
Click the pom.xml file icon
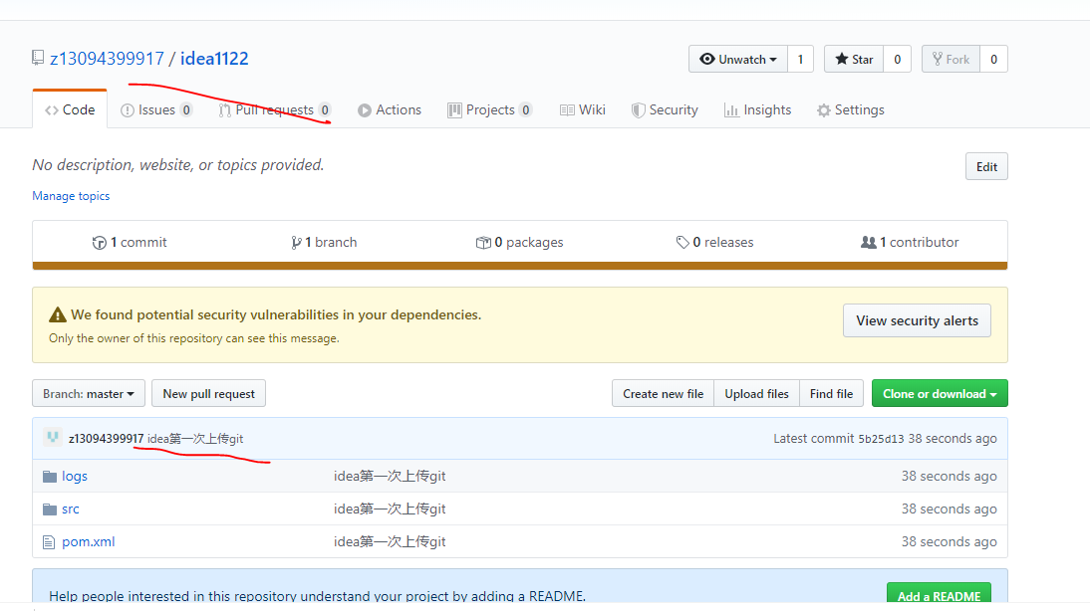coord(48,541)
